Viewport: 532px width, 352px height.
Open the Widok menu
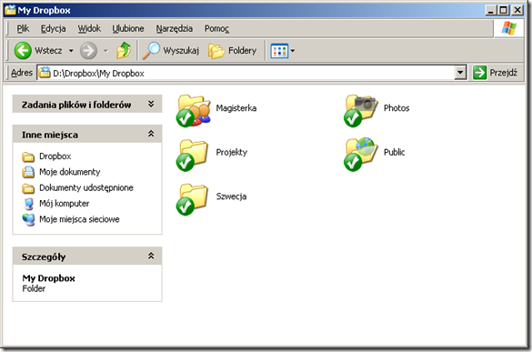click(x=89, y=28)
